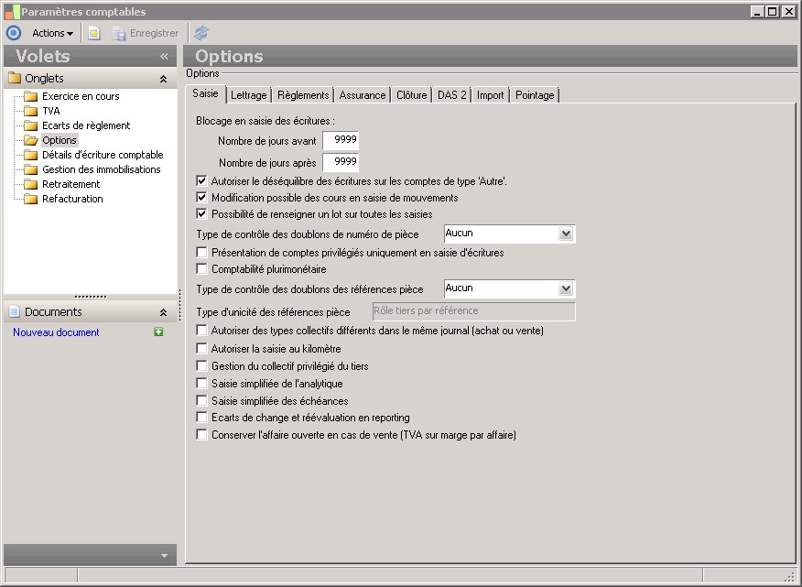Screen dimensions: 802x587
Task: Switch to the Lettrage tab
Action: tap(249, 95)
